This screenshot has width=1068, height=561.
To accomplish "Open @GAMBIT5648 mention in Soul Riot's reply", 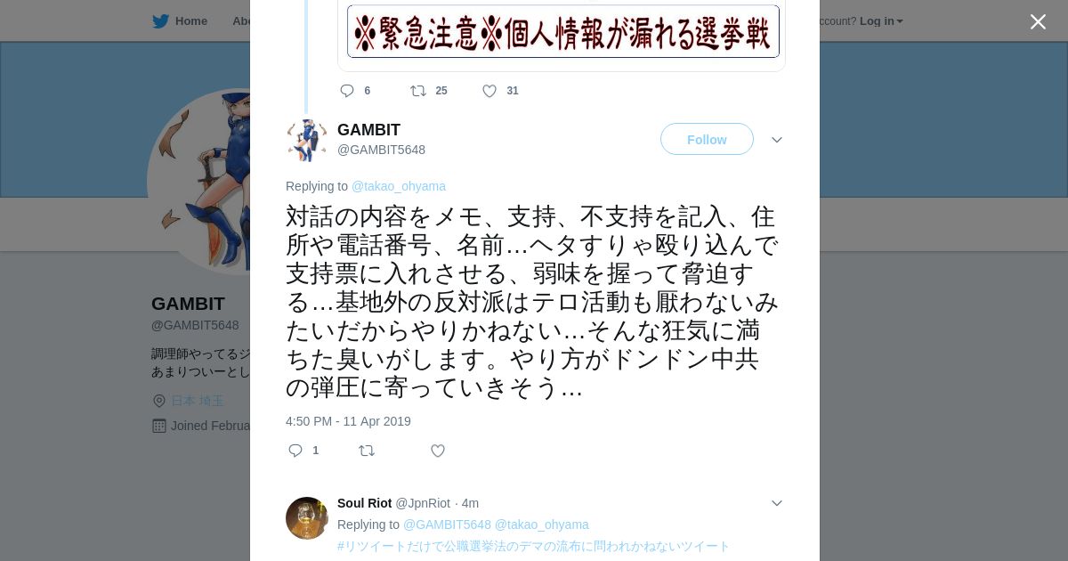I will point(447,524).
